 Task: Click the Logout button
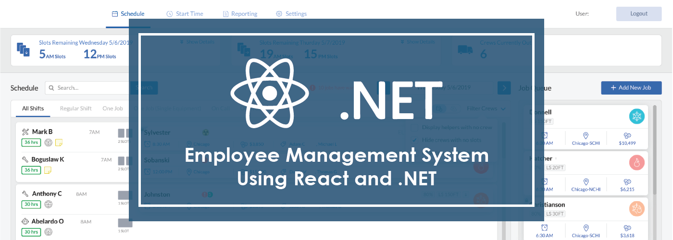click(639, 14)
